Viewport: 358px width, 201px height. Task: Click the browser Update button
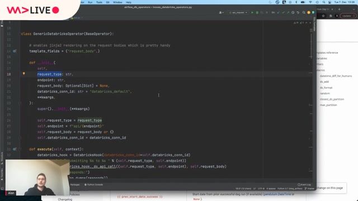(347, 16)
